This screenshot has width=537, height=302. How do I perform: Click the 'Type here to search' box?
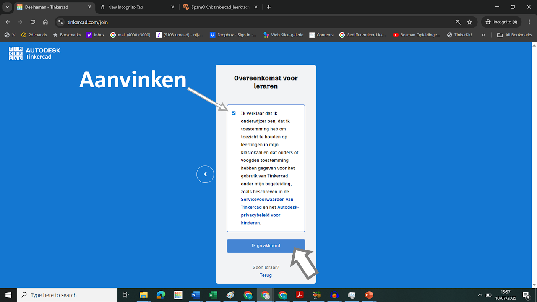click(67, 295)
